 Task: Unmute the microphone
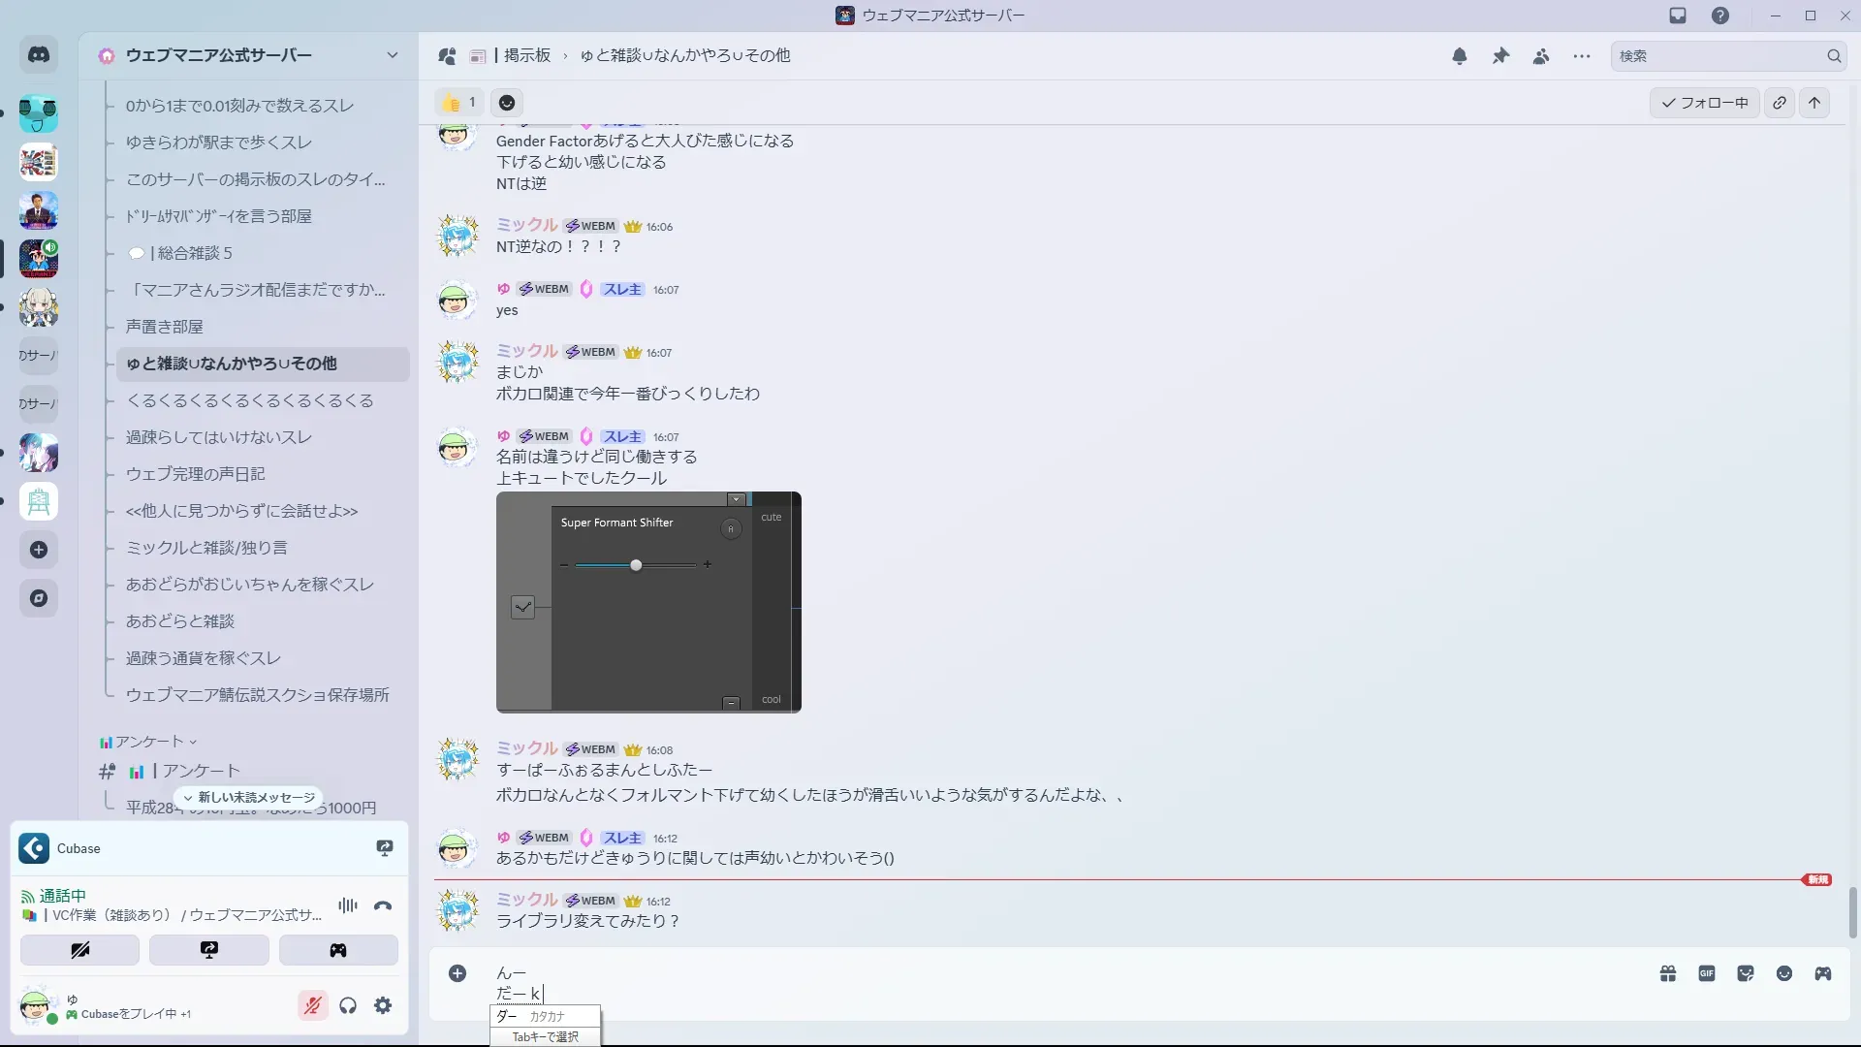[x=312, y=1005]
